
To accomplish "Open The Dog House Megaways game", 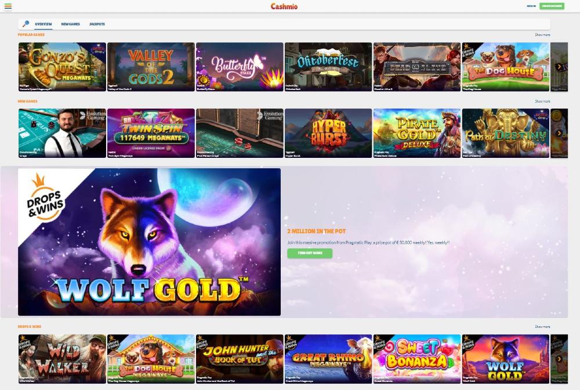I will 151,359.
